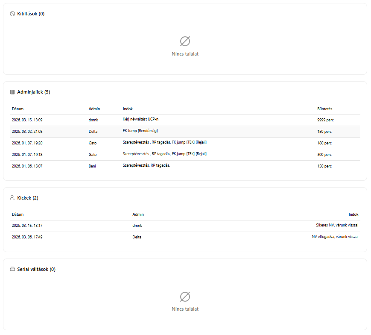Click the Büntetés column header
The width and height of the screenshot is (371, 335).
pyautogui.click(x=324, y=109)
